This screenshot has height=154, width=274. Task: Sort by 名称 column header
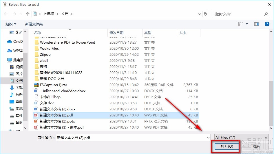coord(37,33)
